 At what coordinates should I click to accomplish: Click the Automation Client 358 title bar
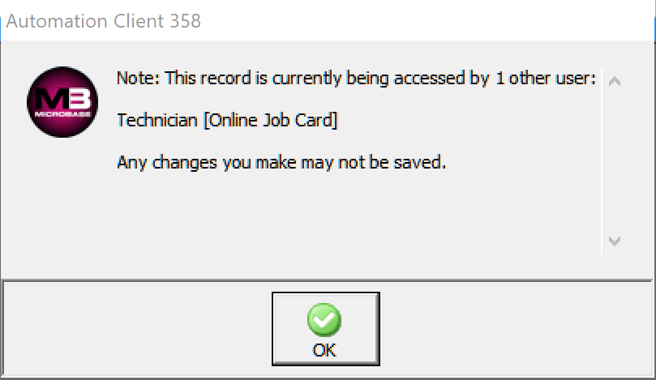(324, 21)
